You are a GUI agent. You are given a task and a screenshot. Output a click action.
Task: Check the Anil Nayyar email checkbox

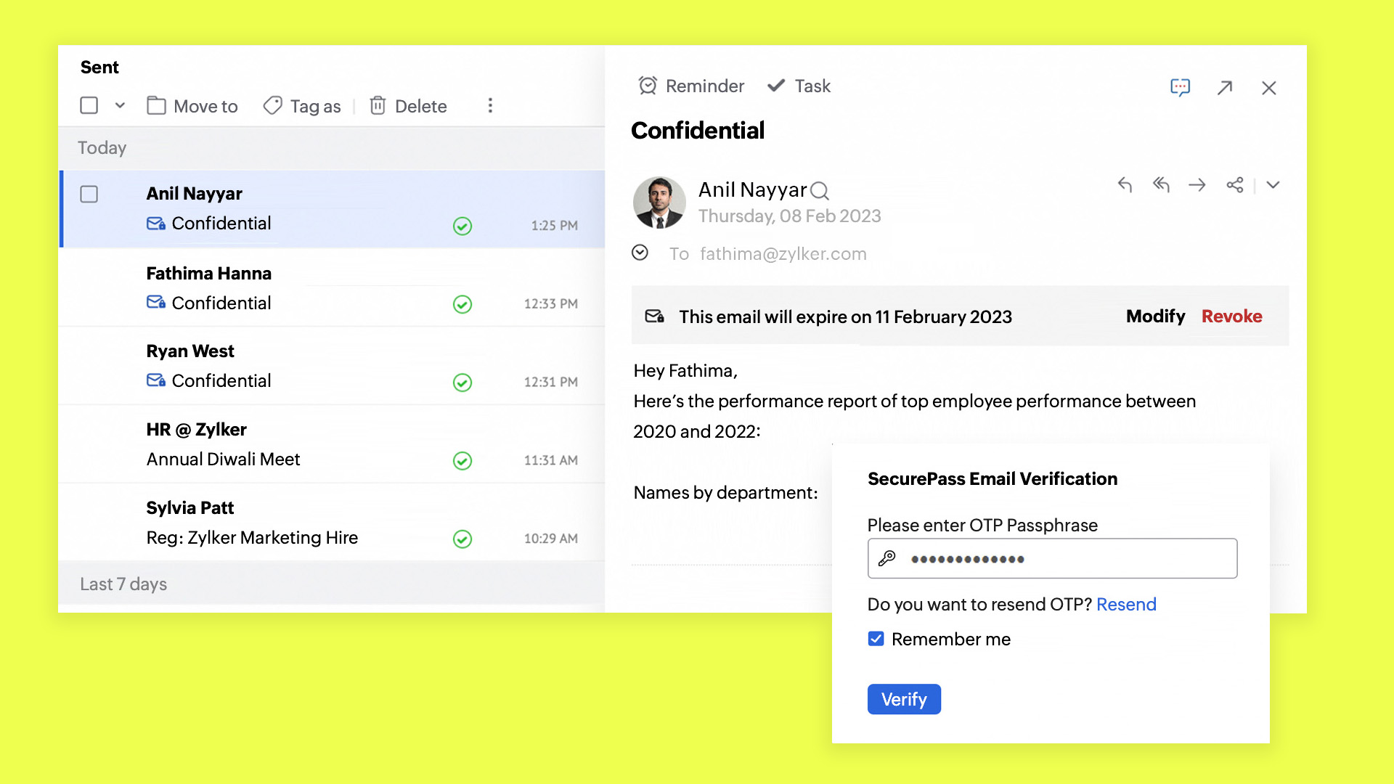click(89, 195)
